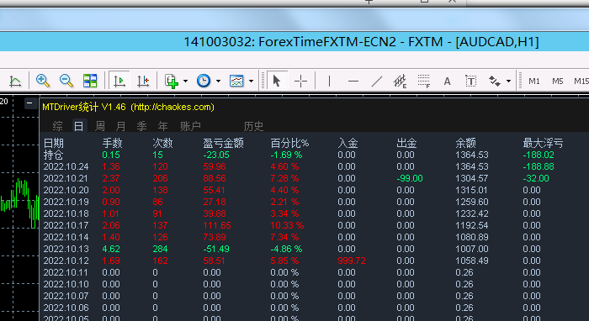Open the 综 summary tab
Viewport: 589px width, 321px height.
tap(57, 126)
